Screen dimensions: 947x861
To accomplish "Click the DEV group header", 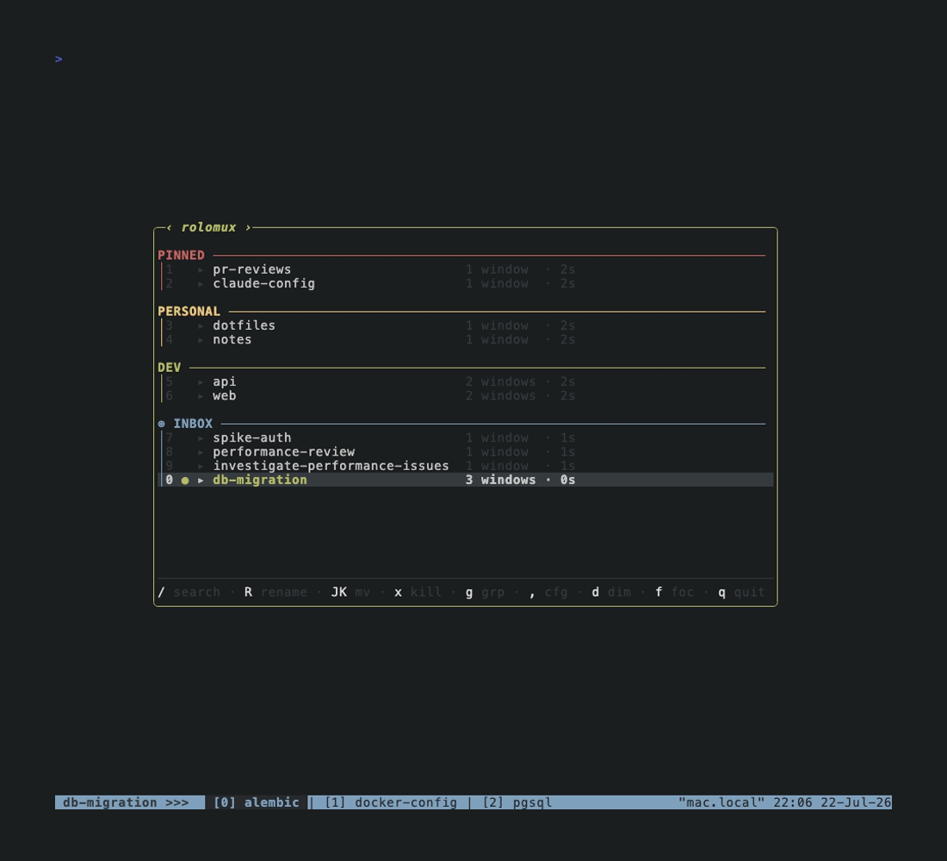I will click(x=169, y=368).
